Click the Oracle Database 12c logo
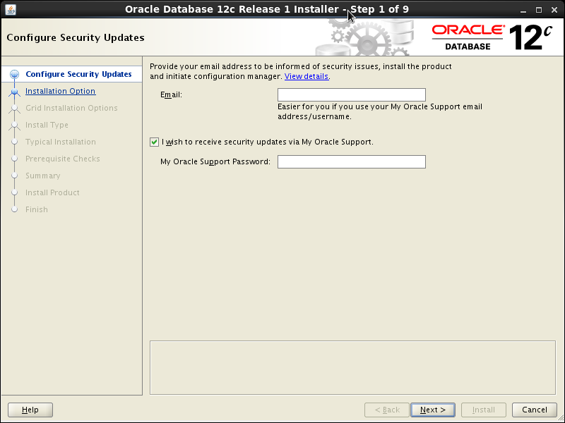This screenshot has height=423, width=565. click(492, 37)
